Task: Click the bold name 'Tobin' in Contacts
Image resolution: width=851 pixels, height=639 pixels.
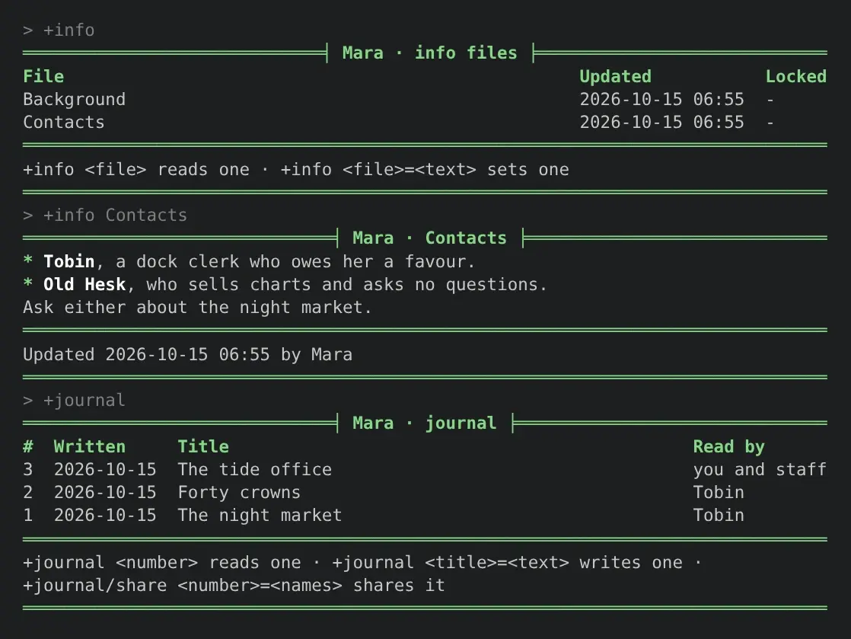Action: tap(69, 262)
